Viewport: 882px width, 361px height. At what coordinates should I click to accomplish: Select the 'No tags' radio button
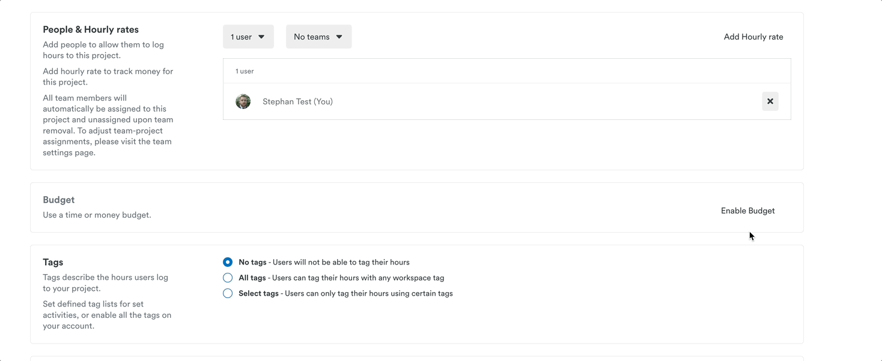pyautogui.click(x=228, y=262)
